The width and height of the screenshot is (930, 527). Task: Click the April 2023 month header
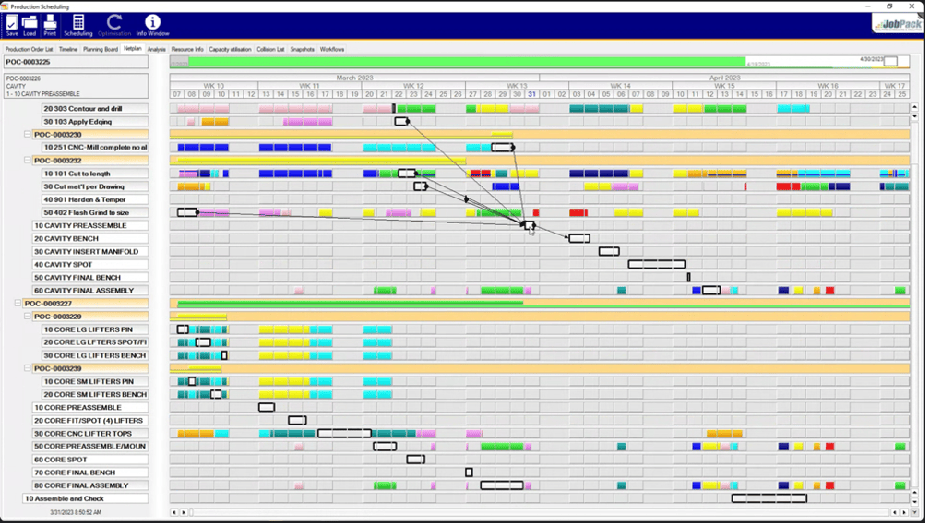(x=725, y=78)
